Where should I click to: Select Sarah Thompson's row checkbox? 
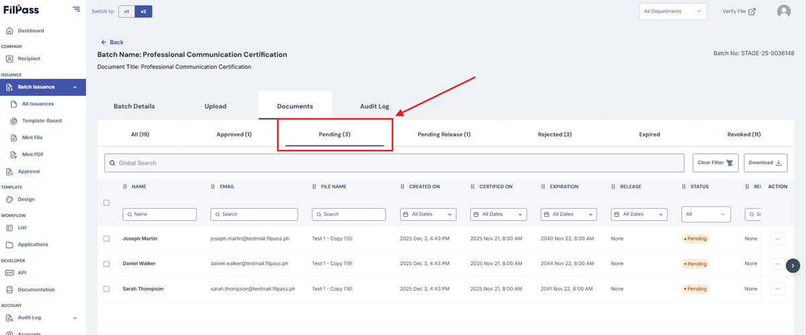[x=106, y=289]
